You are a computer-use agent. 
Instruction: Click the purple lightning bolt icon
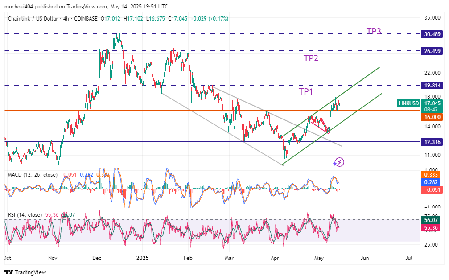point(339,162)
